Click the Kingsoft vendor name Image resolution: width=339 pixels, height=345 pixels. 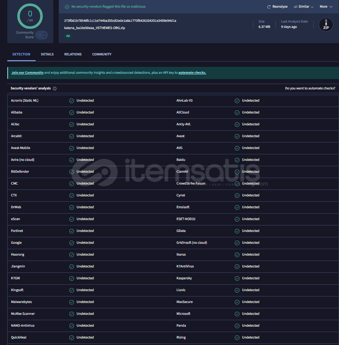[x=17, y=290]
